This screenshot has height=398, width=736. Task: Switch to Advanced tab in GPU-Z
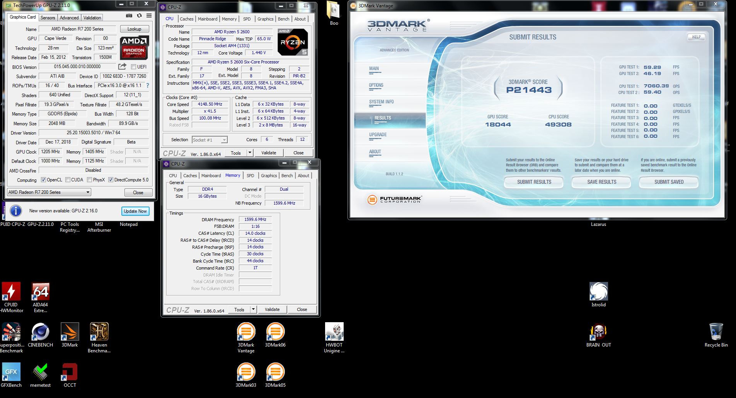click(x=69, y=18)
